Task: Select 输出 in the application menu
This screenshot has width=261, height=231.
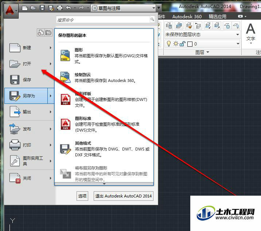Action: coord(29,112)
